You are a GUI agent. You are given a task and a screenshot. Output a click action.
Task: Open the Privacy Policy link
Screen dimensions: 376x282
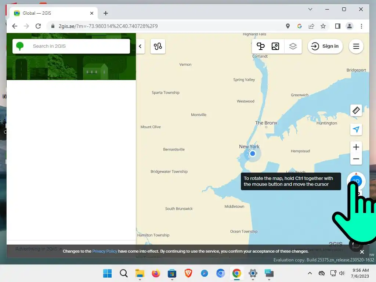coord(105,251)
